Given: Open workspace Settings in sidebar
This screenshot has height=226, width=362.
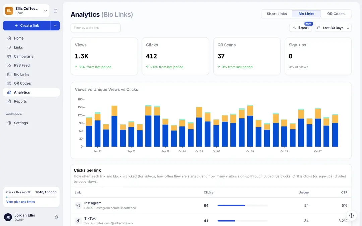Looking at the screenshot, I should [32, 123].
